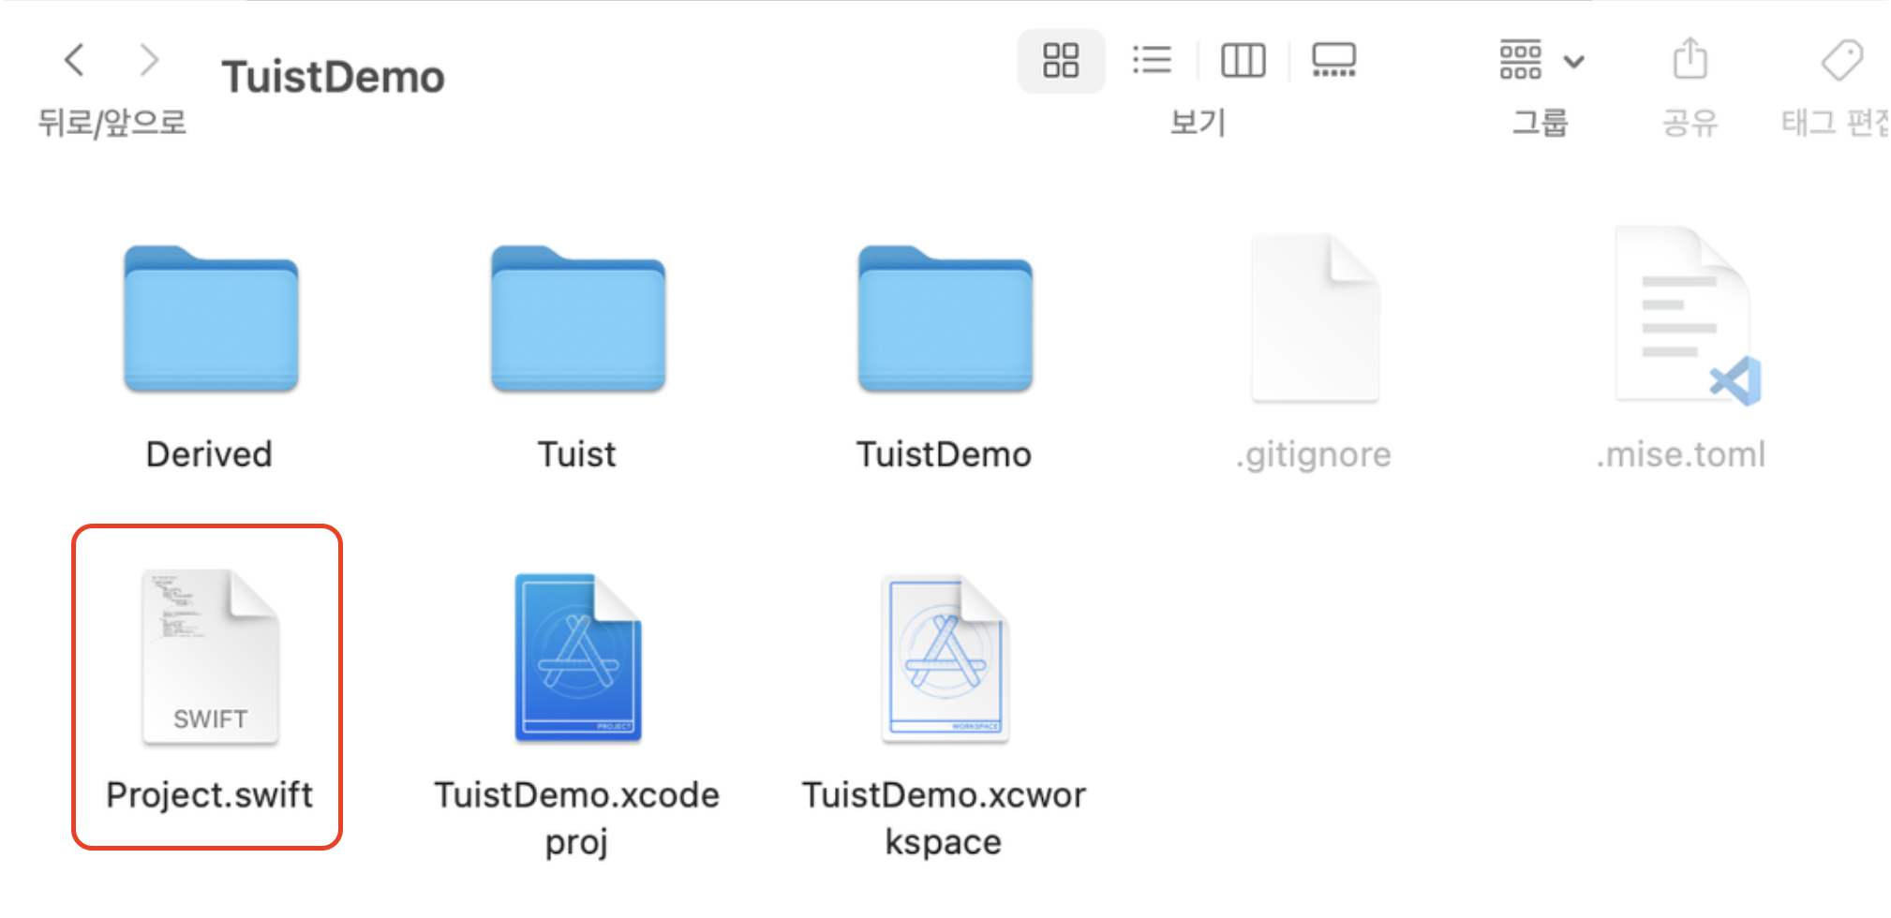The width and height of the screenshot is (1891, 918).
Task: Click the Tuist folder name
Action: [x=577, y=454]
